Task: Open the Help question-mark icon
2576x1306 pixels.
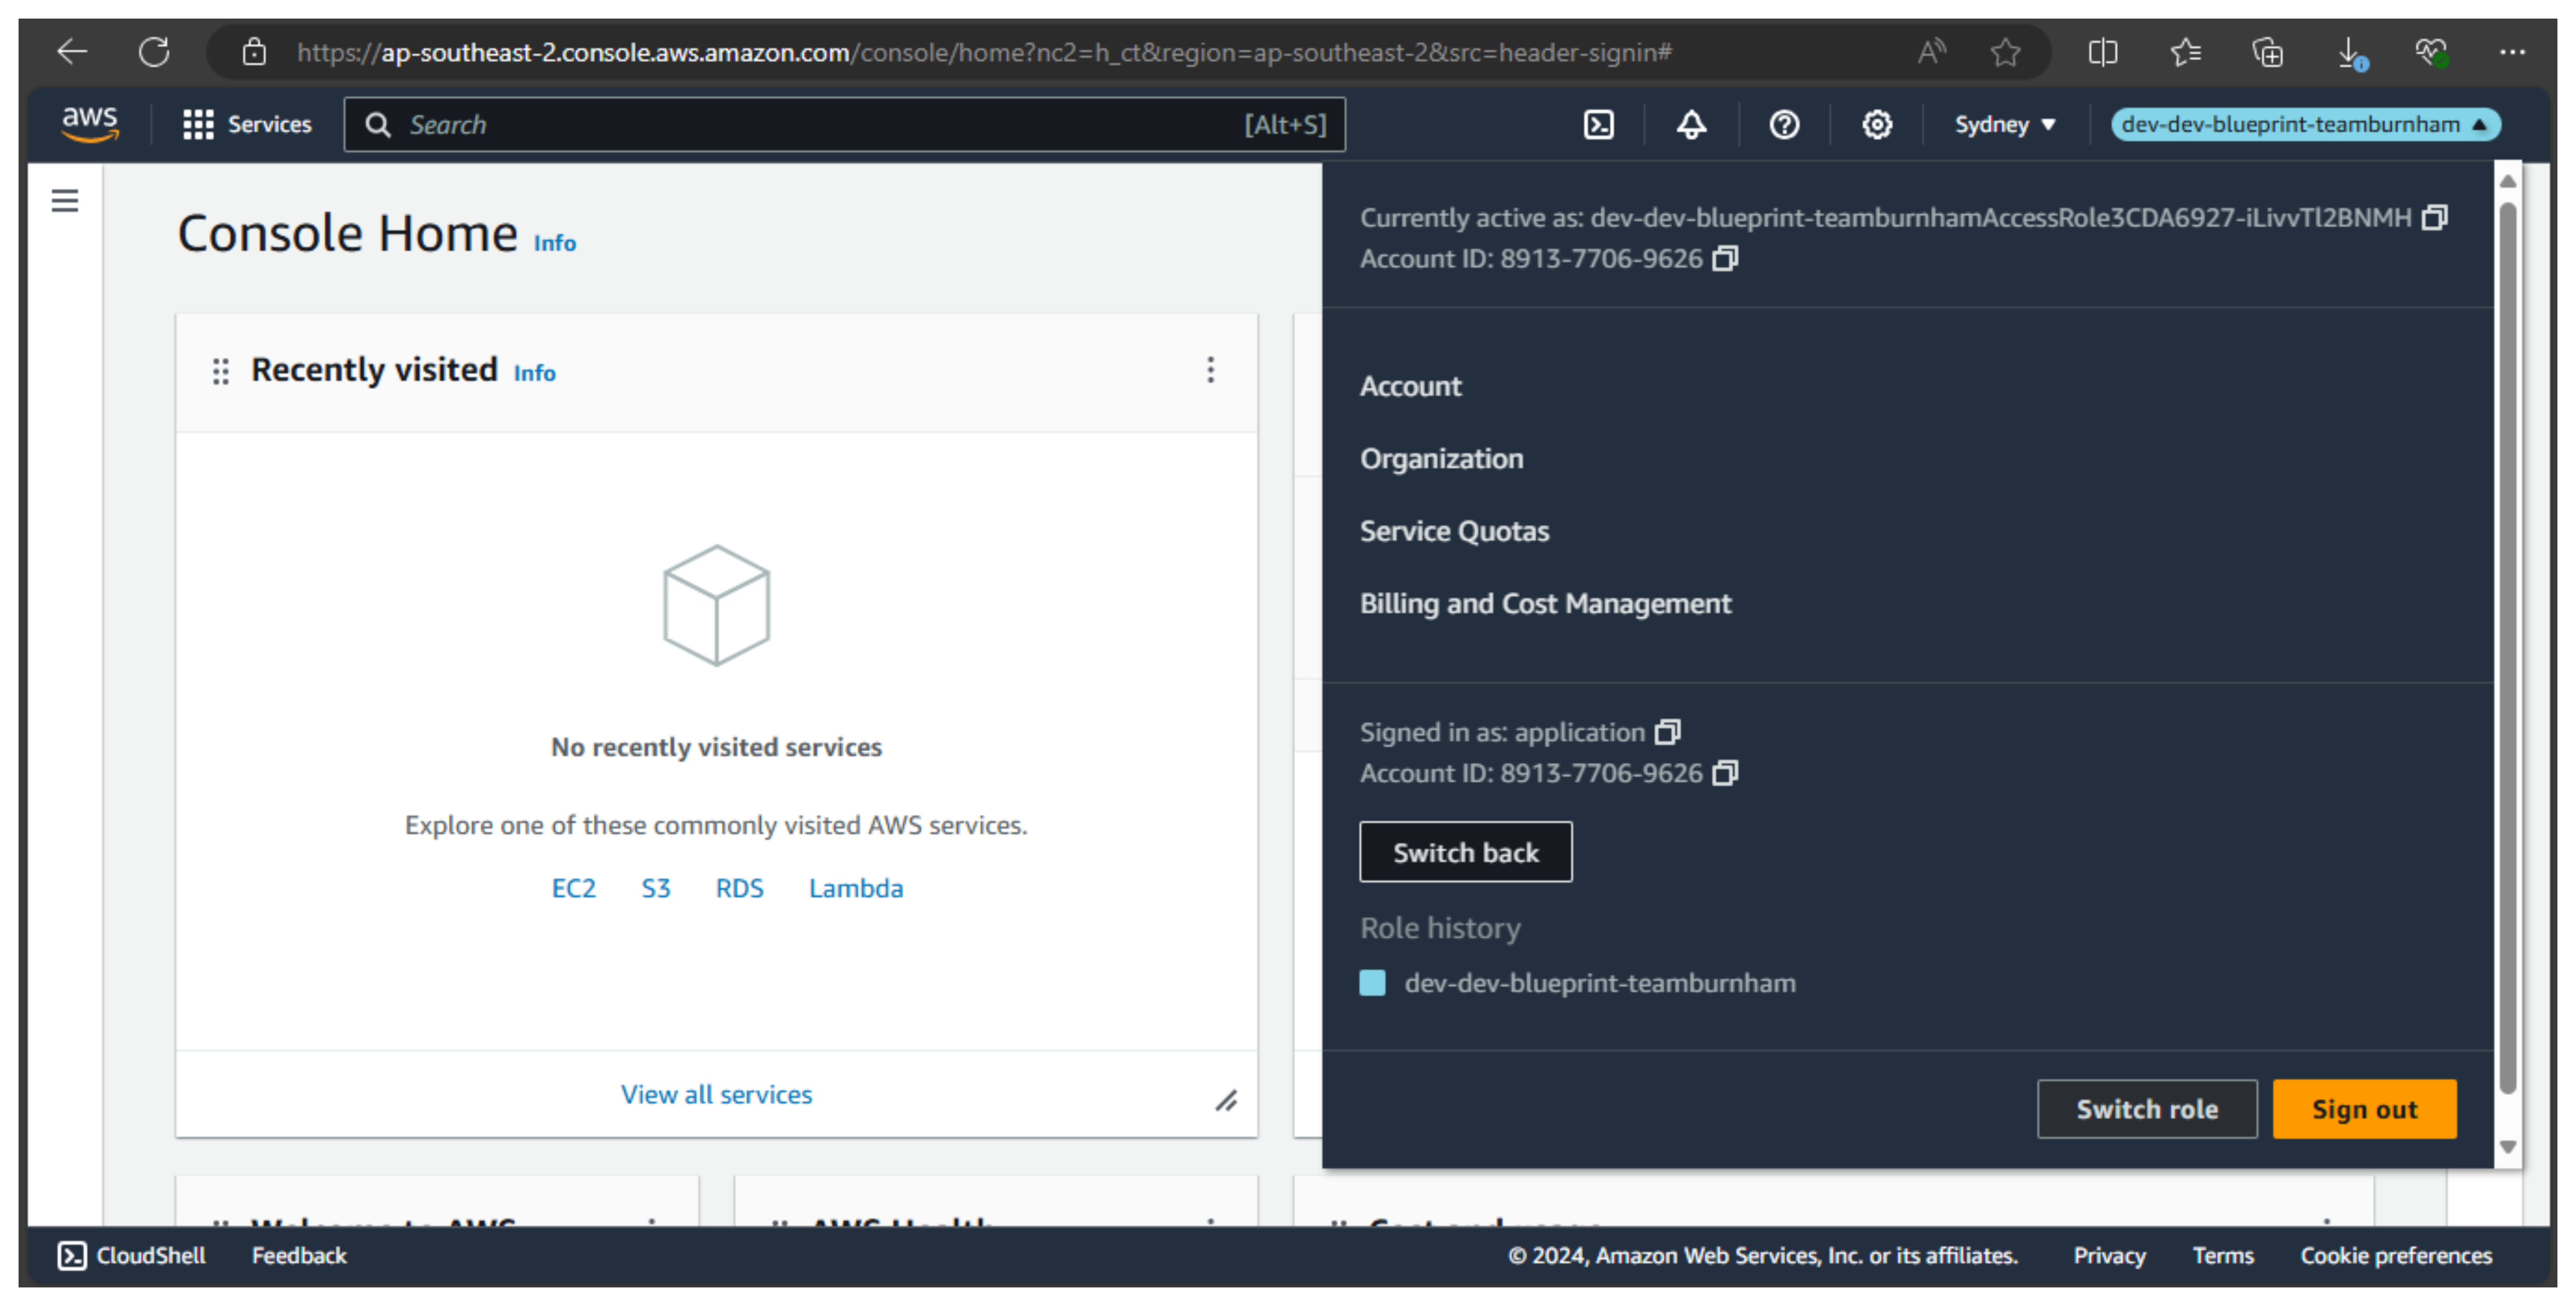Action: tap(1784, 124)
